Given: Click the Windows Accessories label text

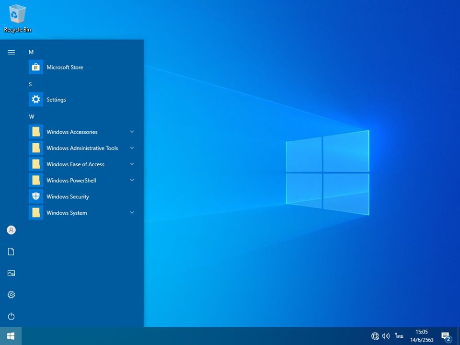Looking at the screenshot, I should (x=72, y=132).
